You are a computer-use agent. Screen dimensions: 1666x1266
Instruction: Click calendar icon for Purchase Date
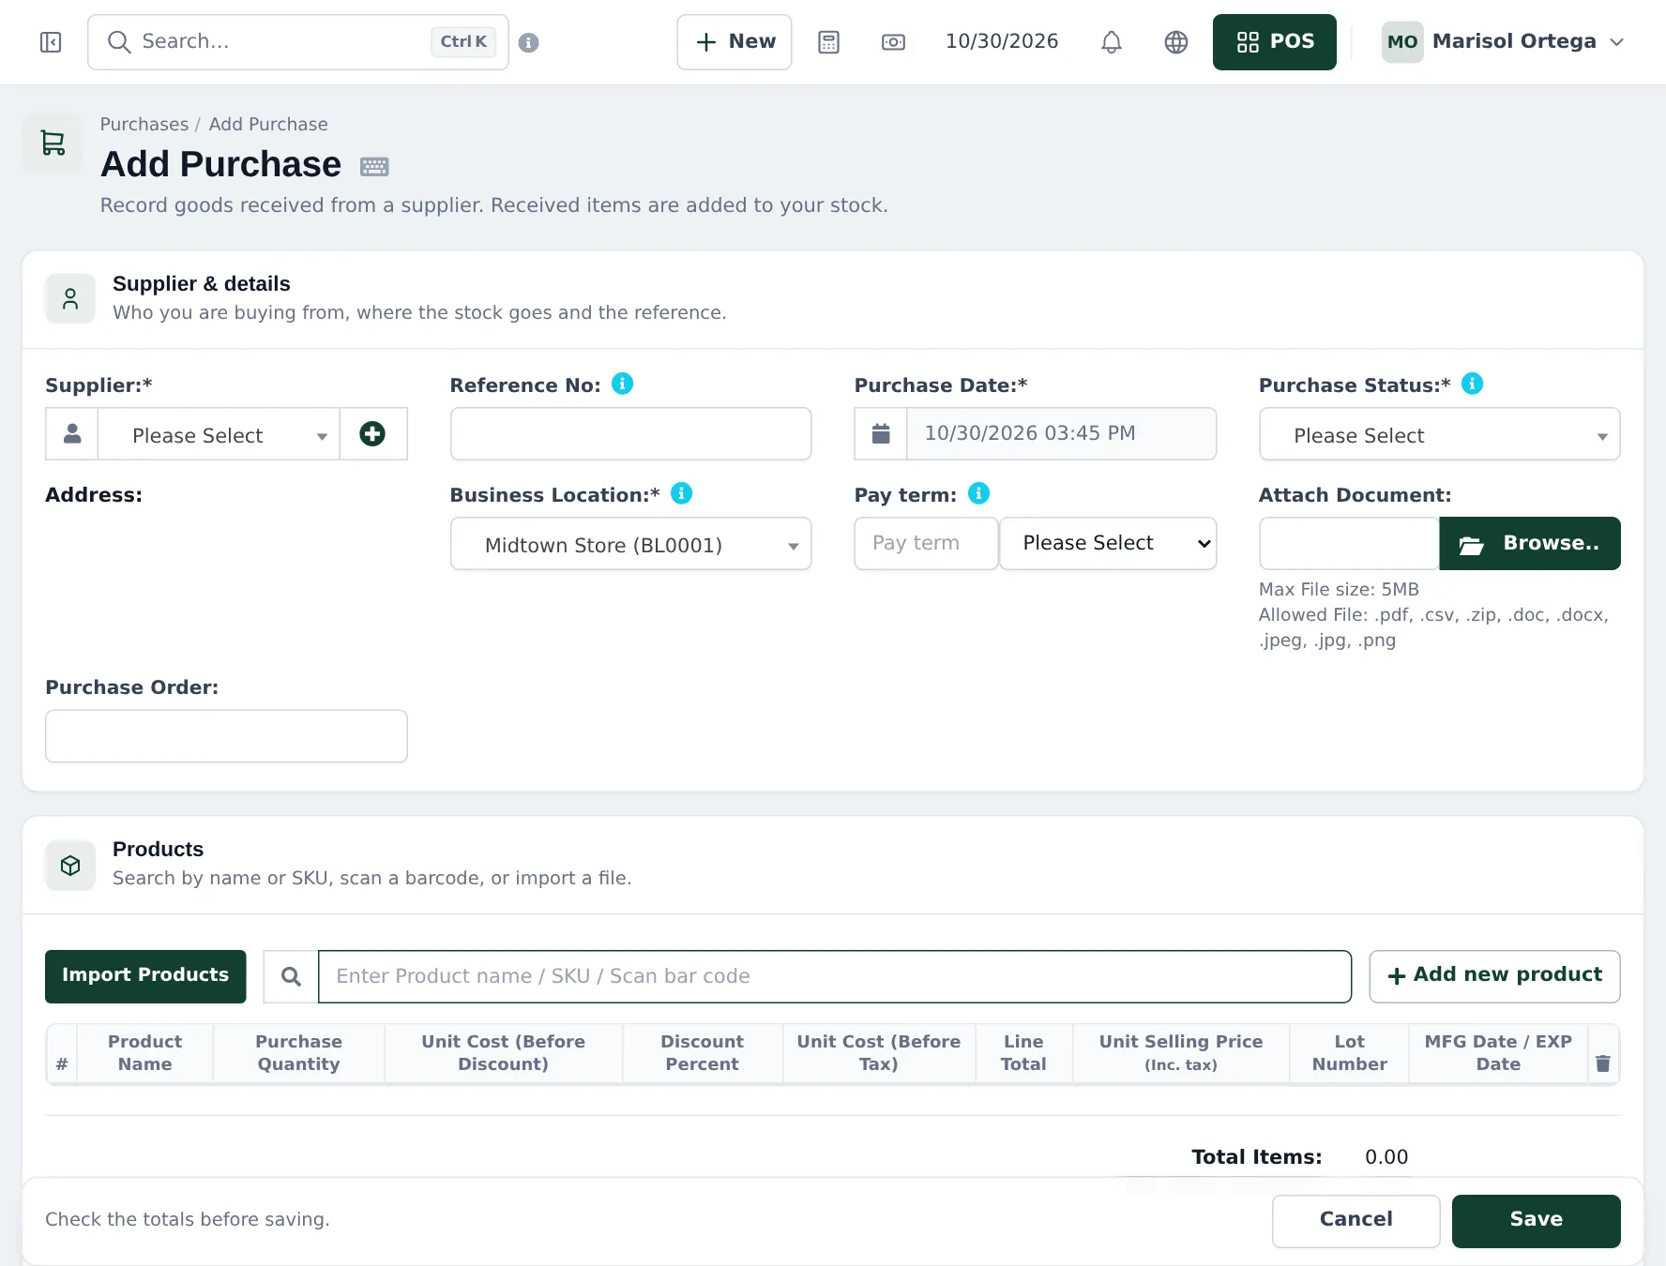point(881,433)
